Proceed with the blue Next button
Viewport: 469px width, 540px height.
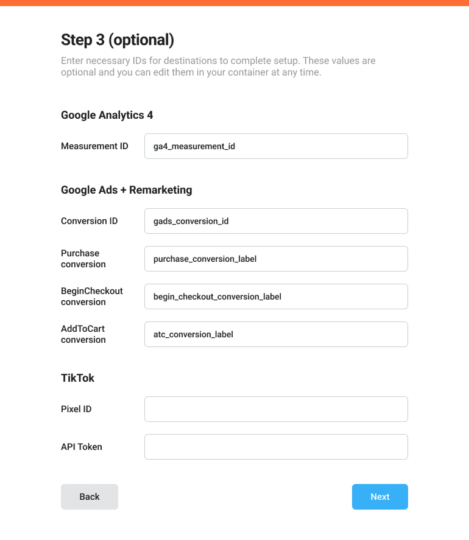point(379,497)
